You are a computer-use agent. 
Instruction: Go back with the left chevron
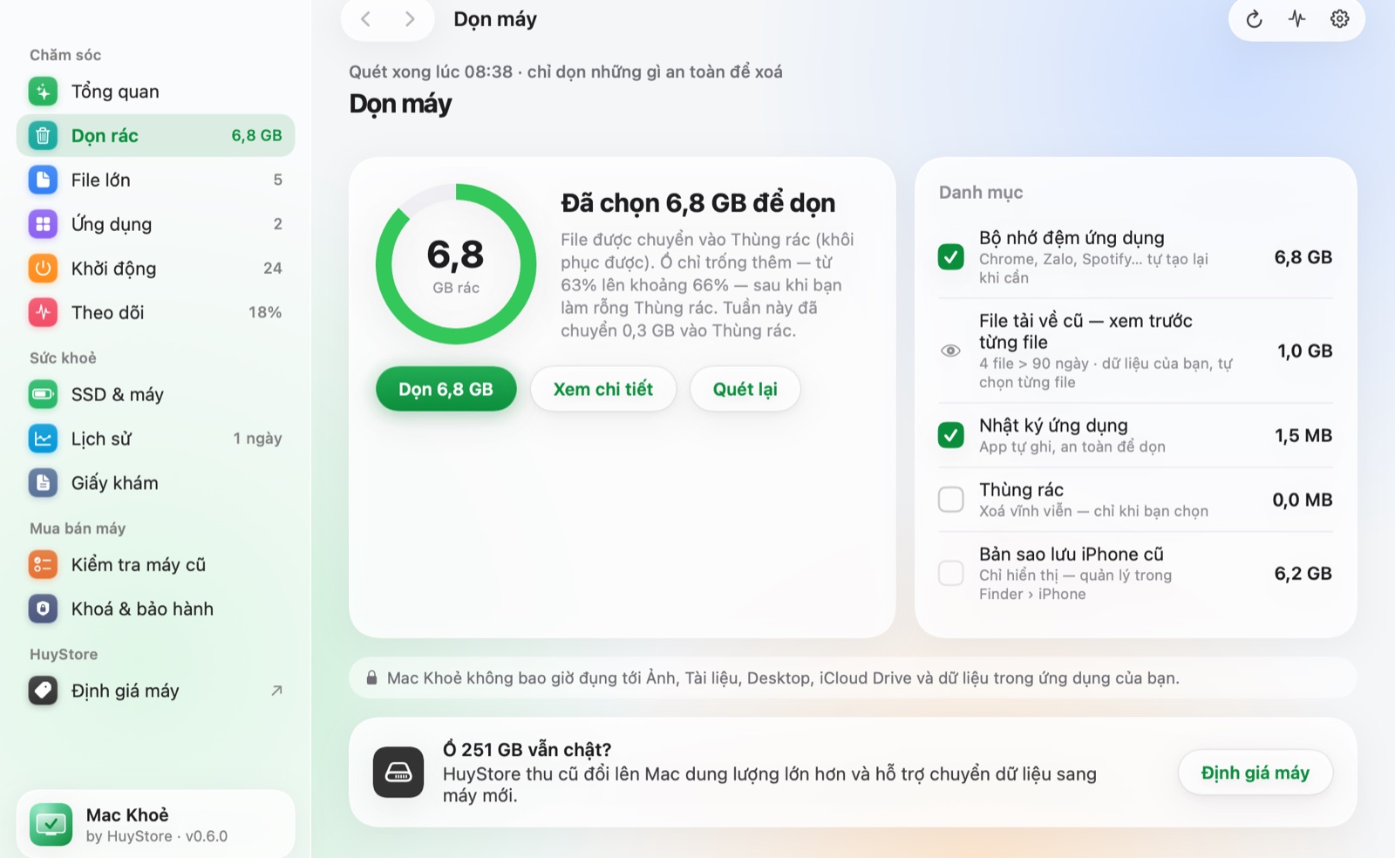click(x=366, y=19)
